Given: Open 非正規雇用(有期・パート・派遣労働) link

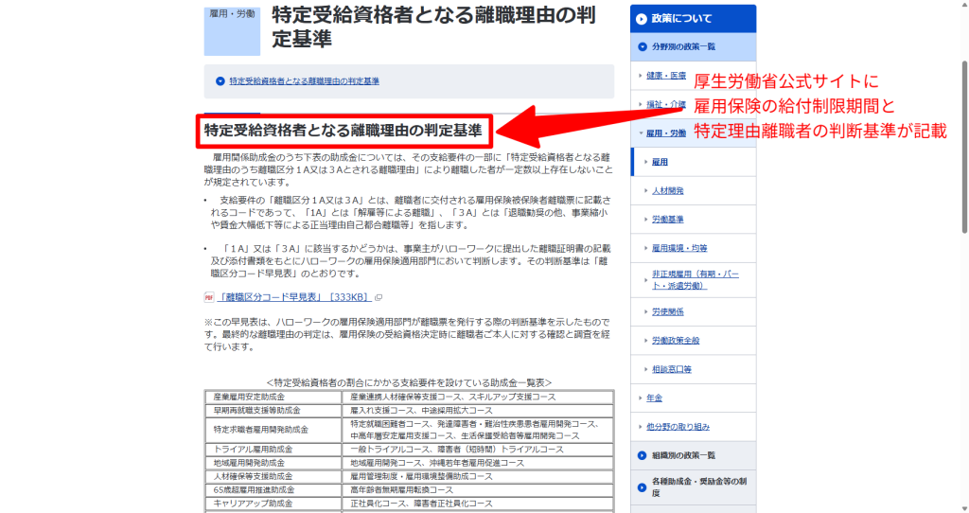Looking at the screenshot, I should click(696, 279).
